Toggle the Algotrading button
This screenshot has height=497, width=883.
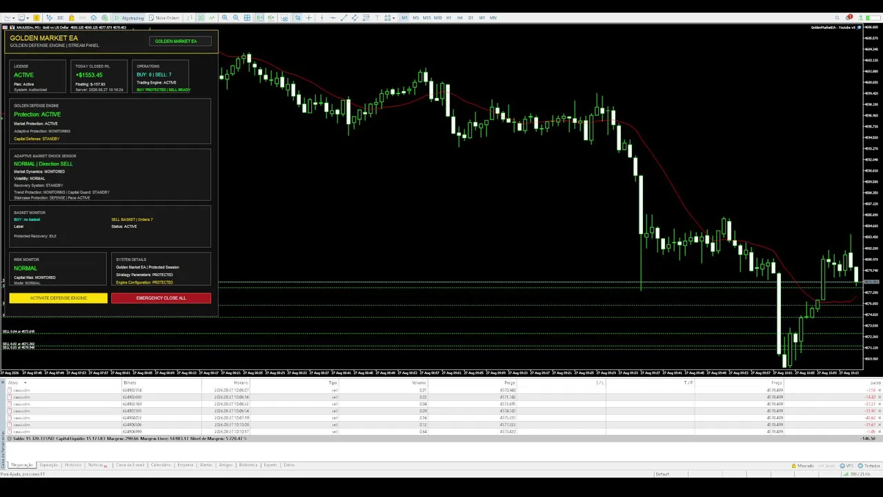(129, 18)
